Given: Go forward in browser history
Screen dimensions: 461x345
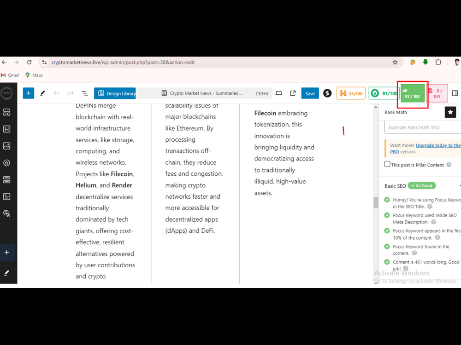Looking at the screenshot, I should (17, 62).
